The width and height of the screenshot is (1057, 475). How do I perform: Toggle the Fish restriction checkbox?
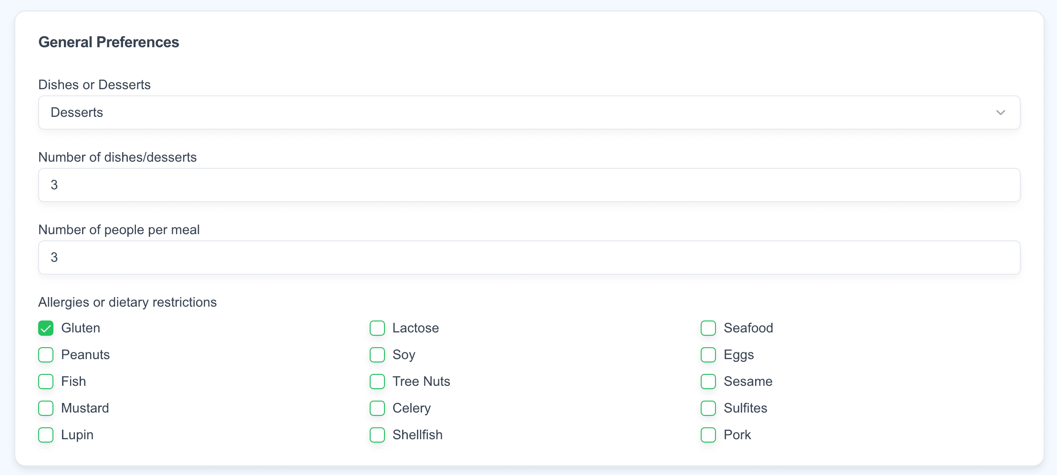(x=46, y=382)
